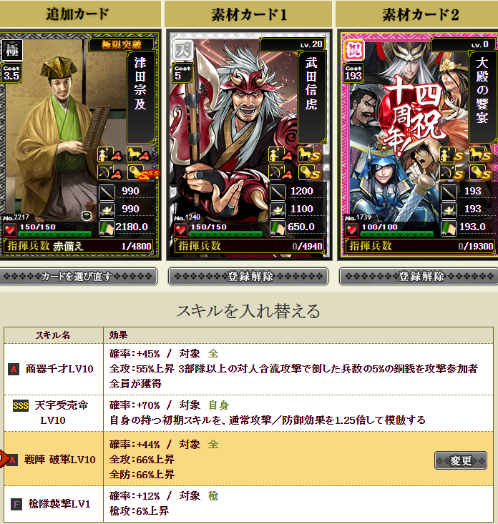Select the 武田信虎 card image
Image resolution: width=498 pixels, height=524 pixels.
pos(249,144)
